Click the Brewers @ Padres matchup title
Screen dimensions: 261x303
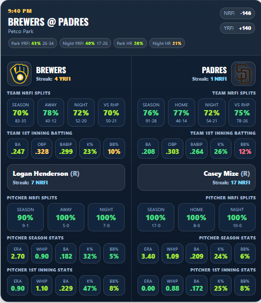pyautogui.click(x=48, y=22)
